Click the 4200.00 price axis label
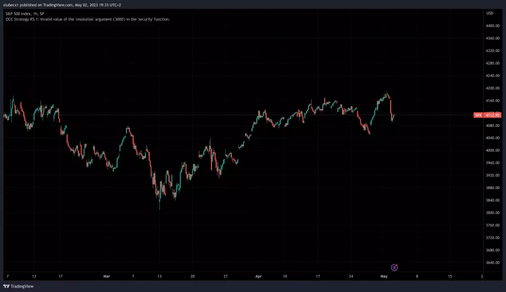Viewport: 506px width, 292px height. click(492, 88)
